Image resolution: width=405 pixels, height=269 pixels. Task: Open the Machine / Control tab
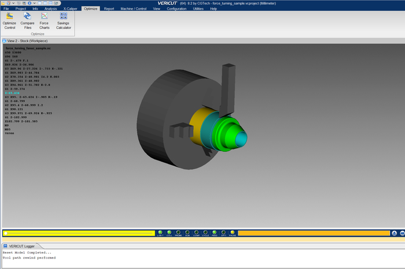(134, 9)
